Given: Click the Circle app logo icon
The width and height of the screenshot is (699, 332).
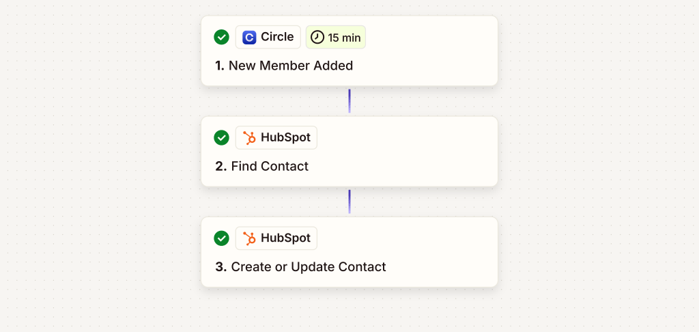Looking at the screenshot, I should [x=250, y=38].
